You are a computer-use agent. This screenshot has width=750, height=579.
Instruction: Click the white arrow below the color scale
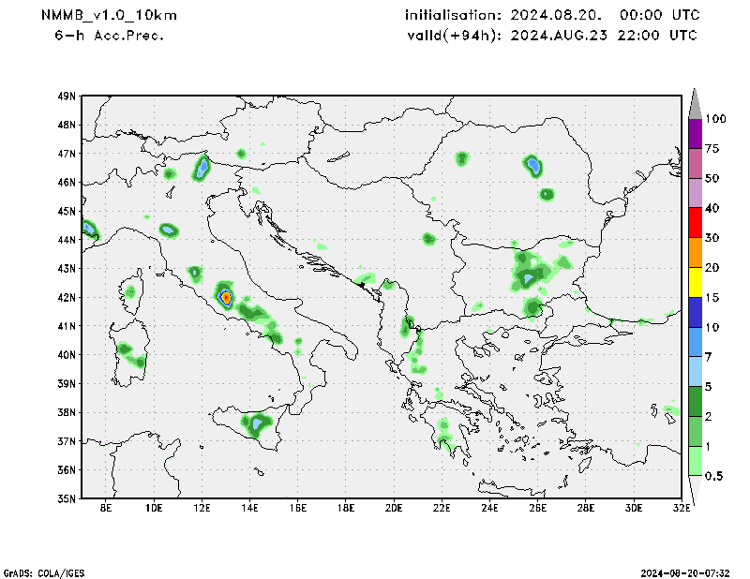click(695, 489)
